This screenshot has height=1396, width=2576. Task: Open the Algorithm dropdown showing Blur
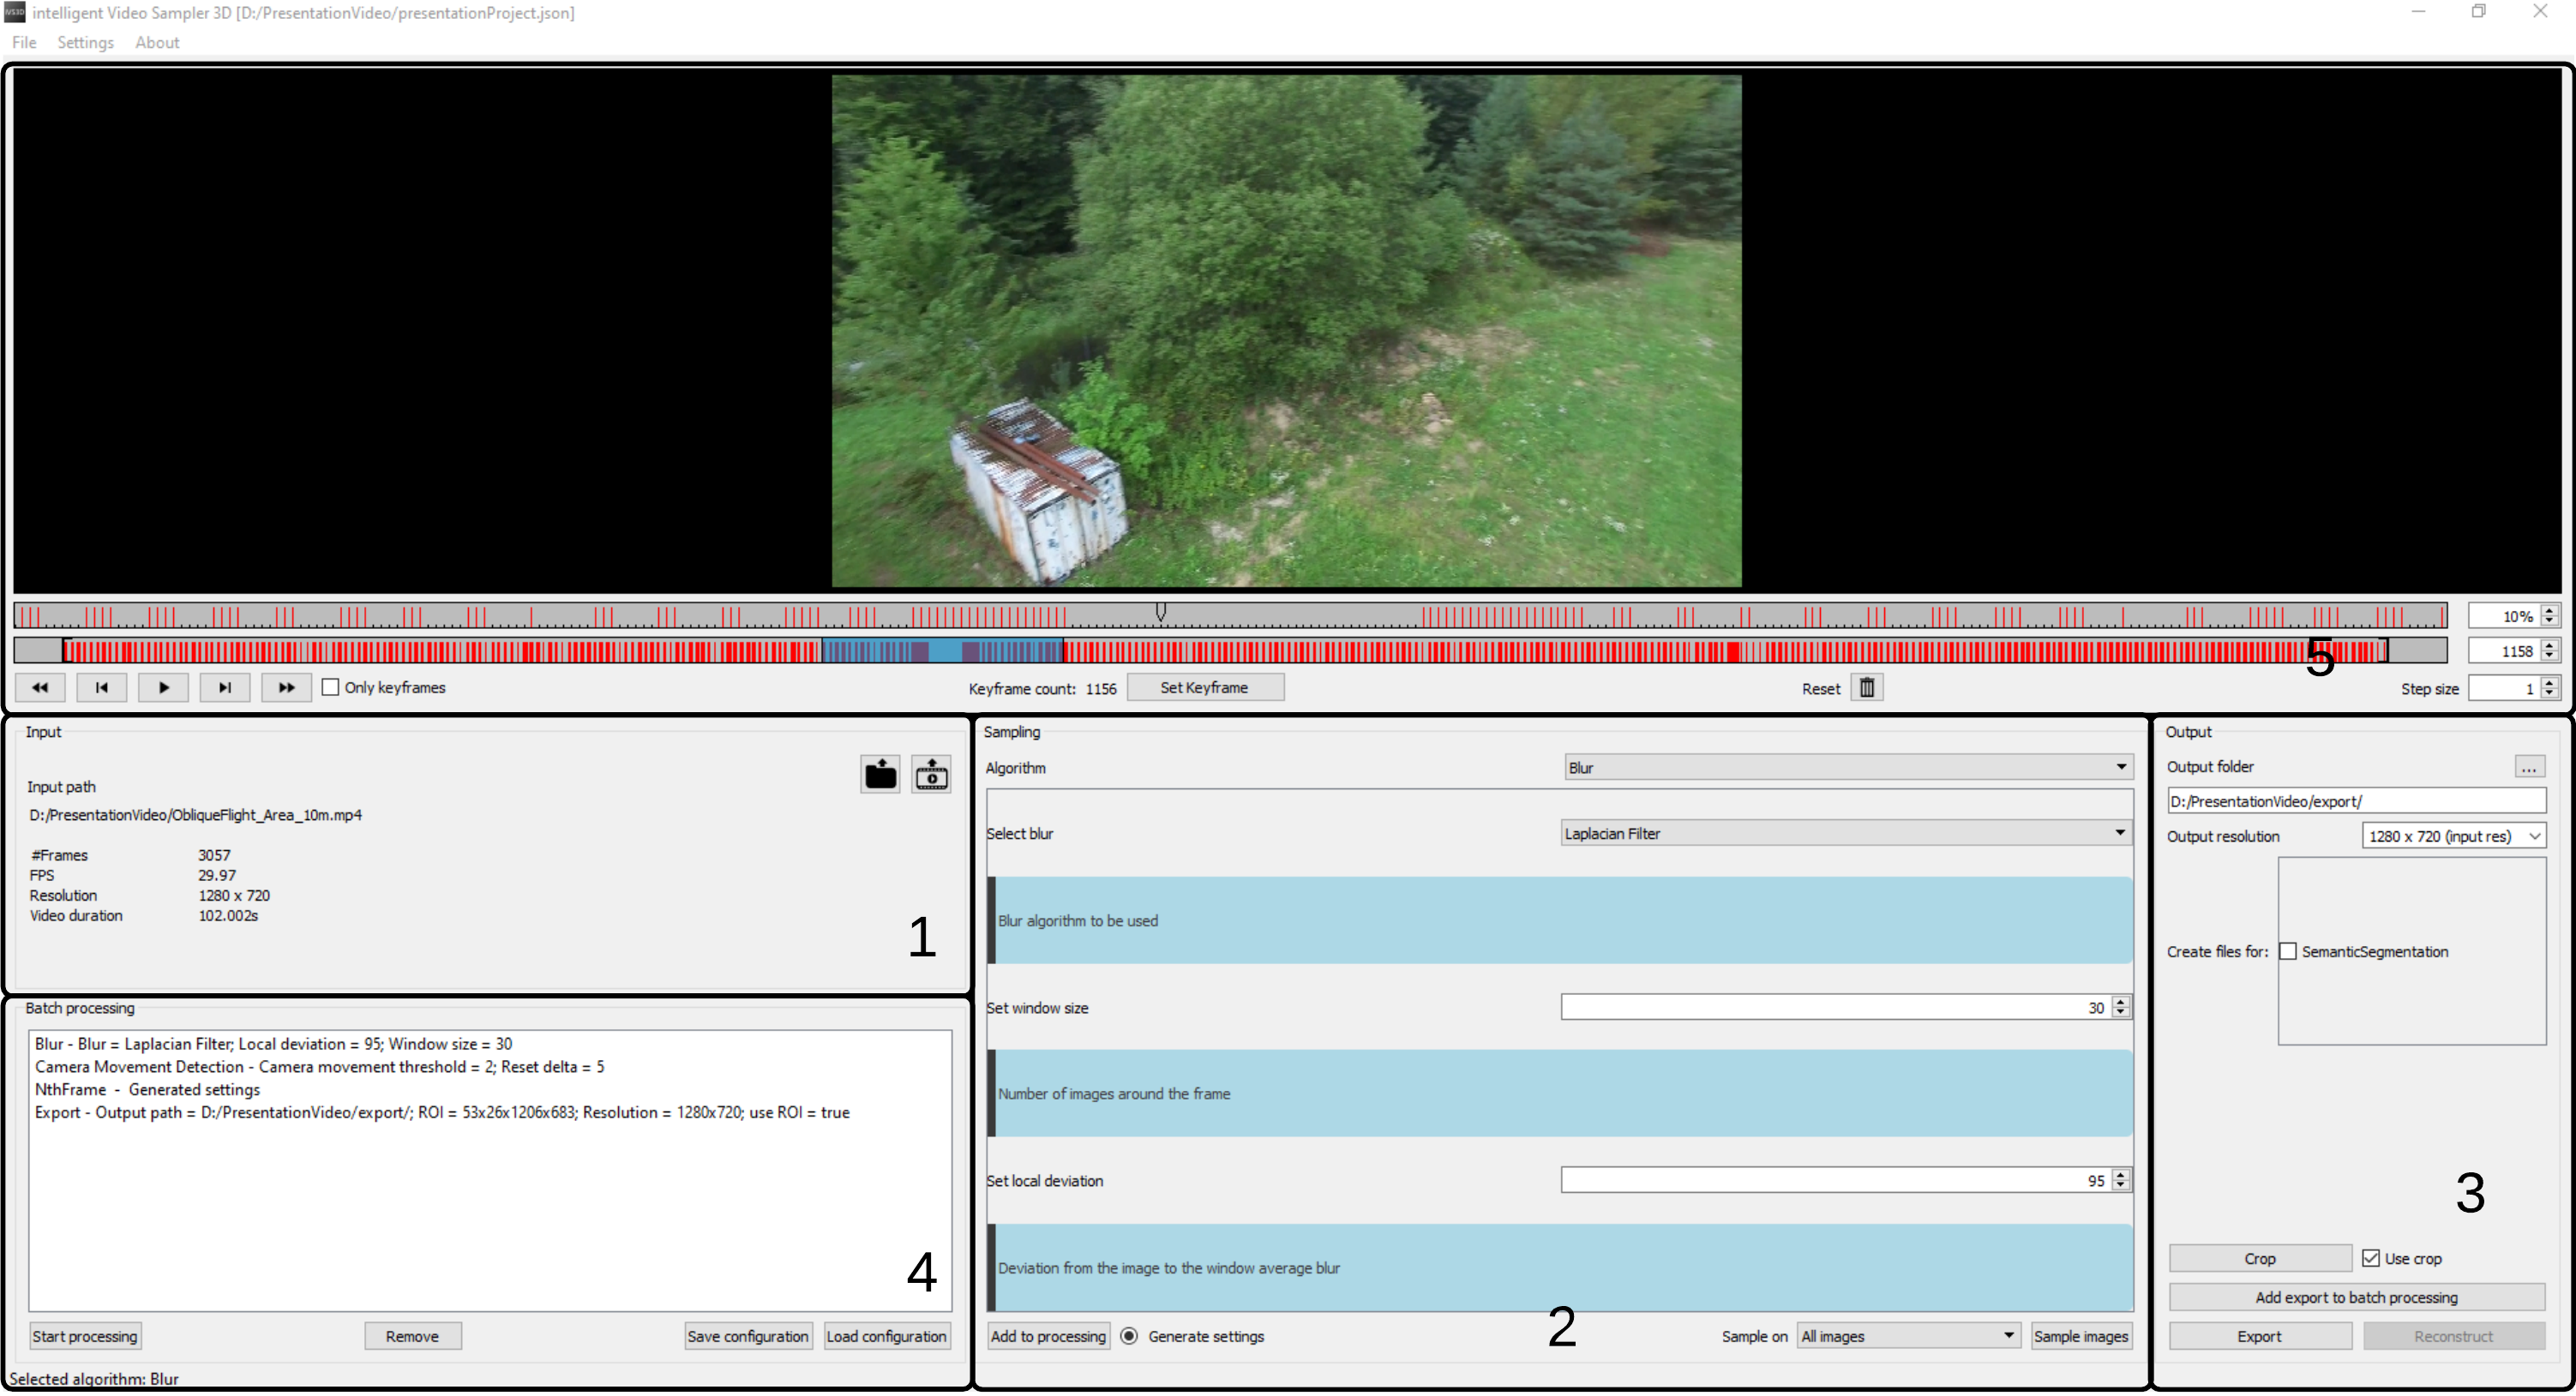pos(1847,768)
